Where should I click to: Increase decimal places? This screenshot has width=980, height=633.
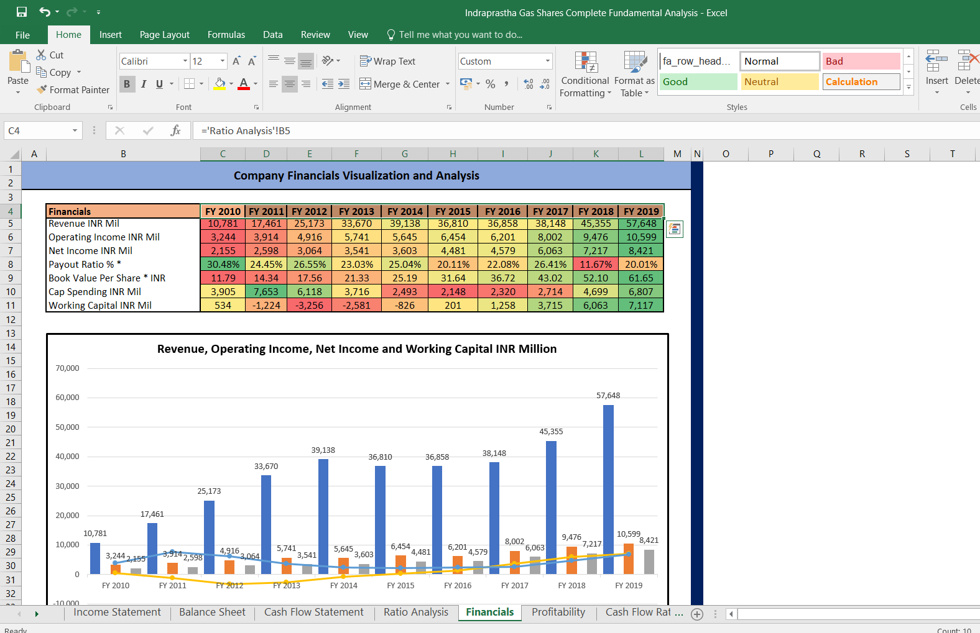click(x=529, y=84)
